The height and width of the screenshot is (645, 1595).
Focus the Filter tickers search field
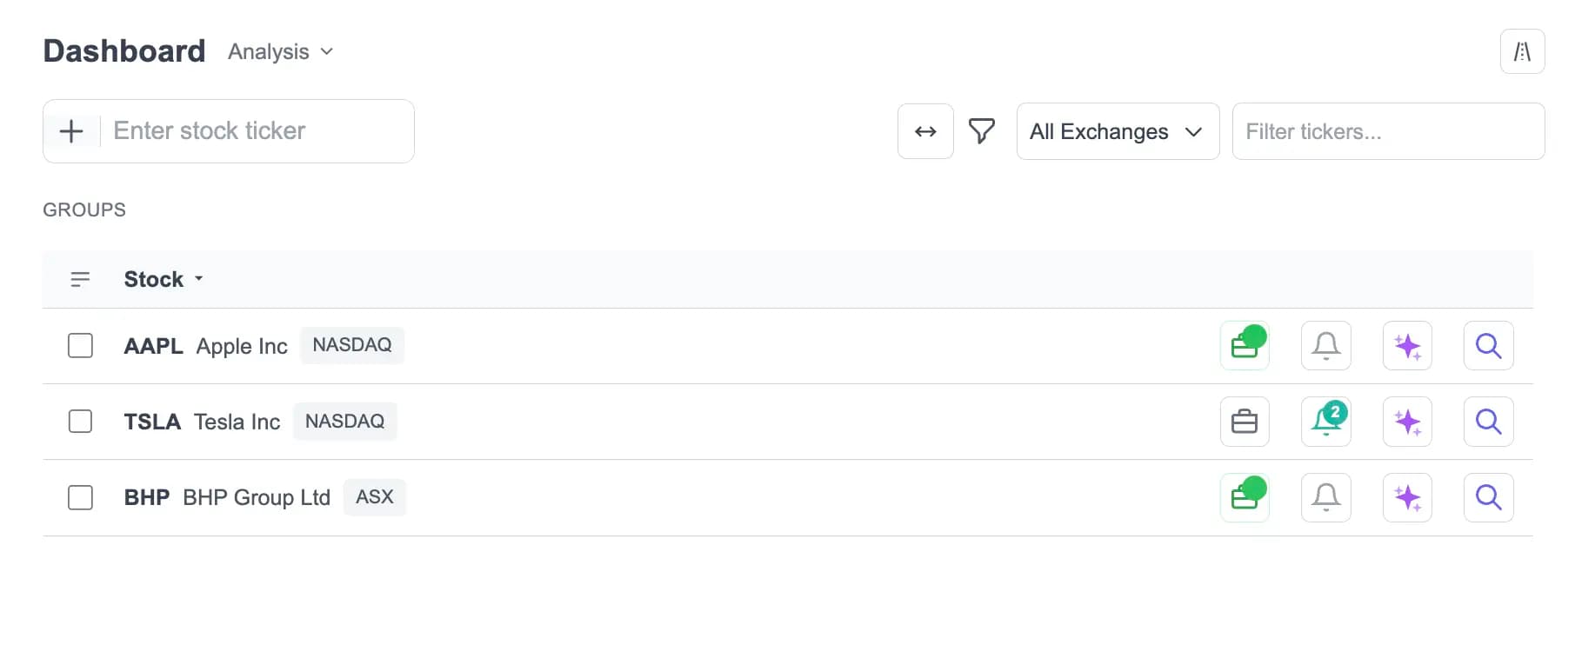click(1387, 131)
